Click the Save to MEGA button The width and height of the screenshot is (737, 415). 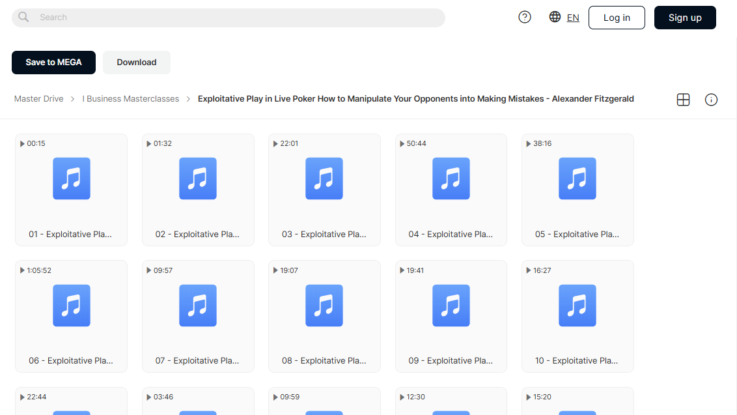point(53,63)
